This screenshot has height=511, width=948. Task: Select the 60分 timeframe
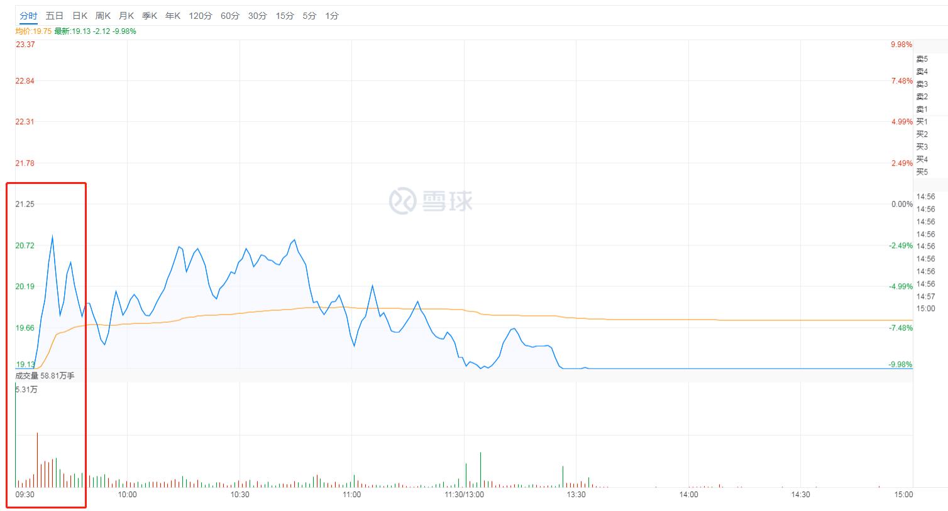pos(230,16)
